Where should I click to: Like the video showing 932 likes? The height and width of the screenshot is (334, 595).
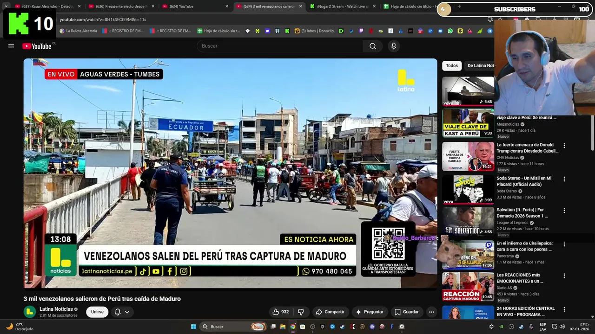(x=280, y=312)
